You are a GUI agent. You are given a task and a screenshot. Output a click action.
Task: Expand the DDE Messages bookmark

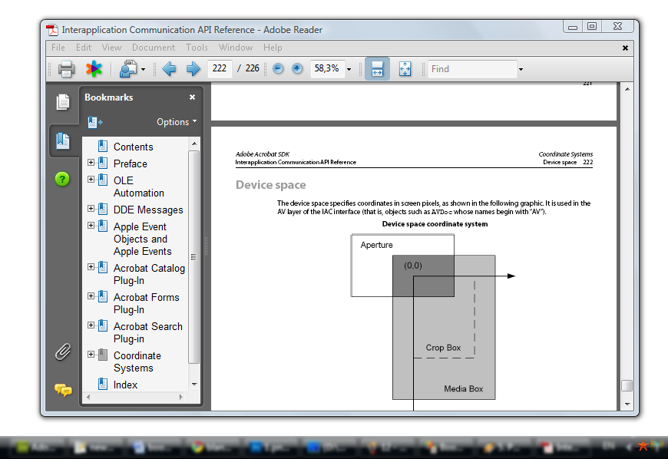tap(91, 208)
